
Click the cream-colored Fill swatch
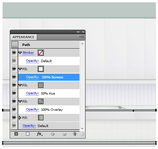coord(41,69)
